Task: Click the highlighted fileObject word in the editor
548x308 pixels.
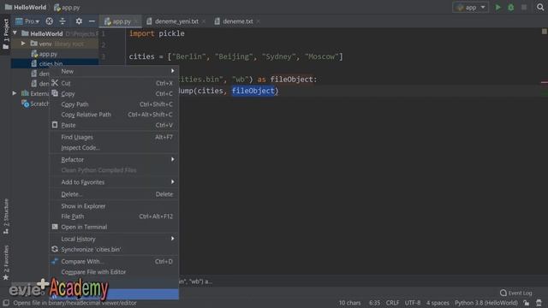Action: [x=253, y=91]
